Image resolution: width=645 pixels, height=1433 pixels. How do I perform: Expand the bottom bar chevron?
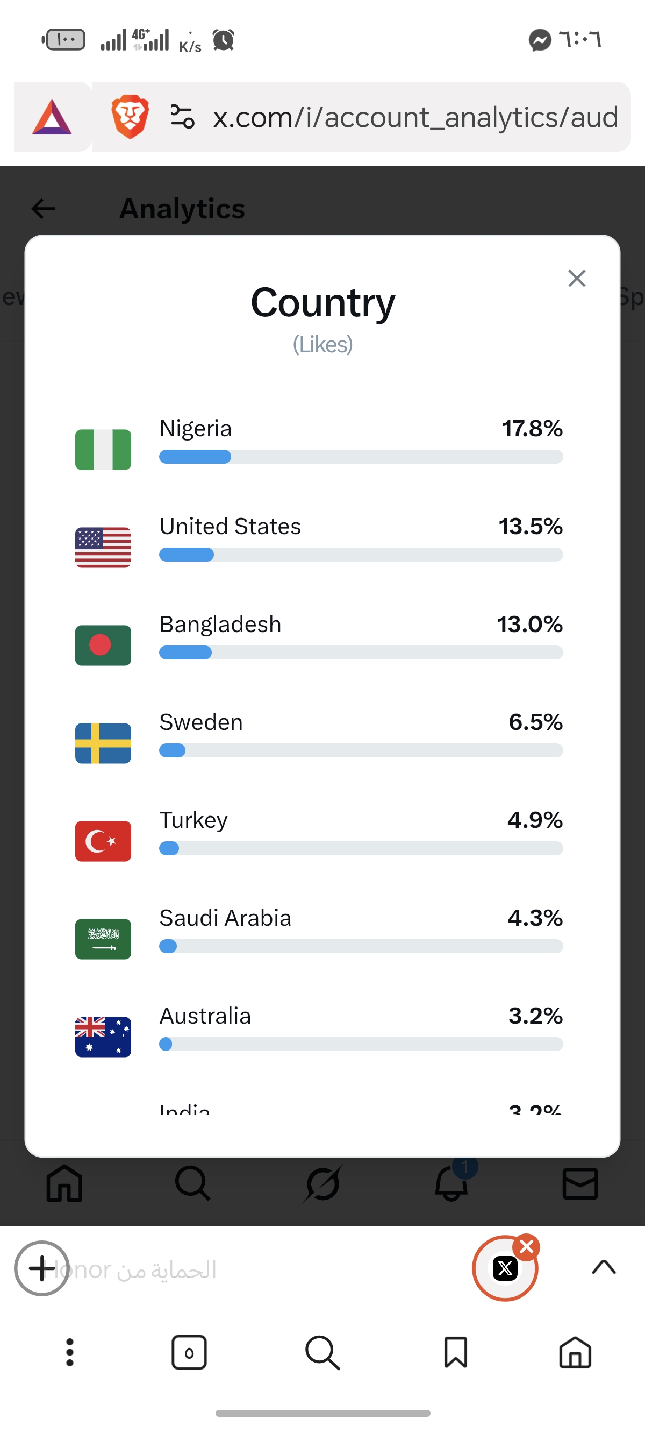point(604,1268)
